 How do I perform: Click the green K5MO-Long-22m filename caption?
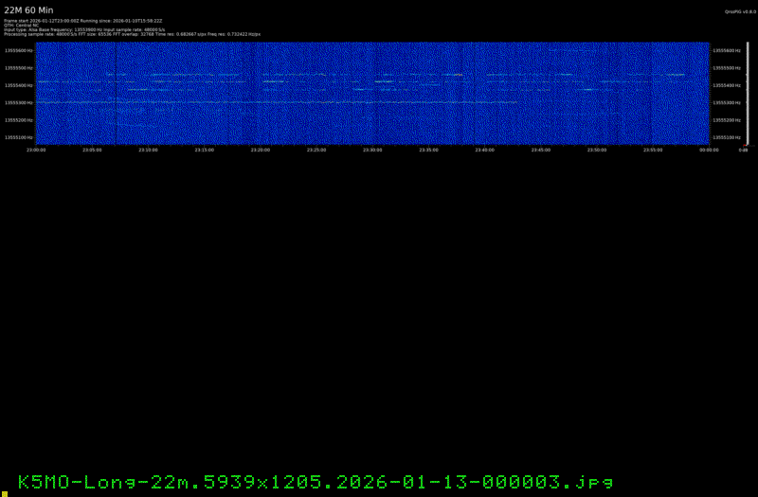pos(308,481)
